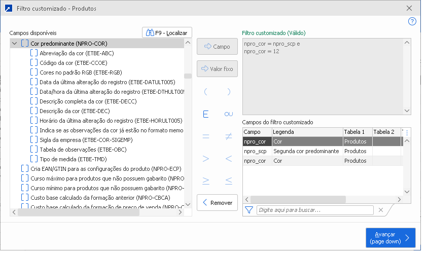Insert the closing parenthesis operator
The width and height of the screenshot is (428, 254).
(x=229, y=92)
